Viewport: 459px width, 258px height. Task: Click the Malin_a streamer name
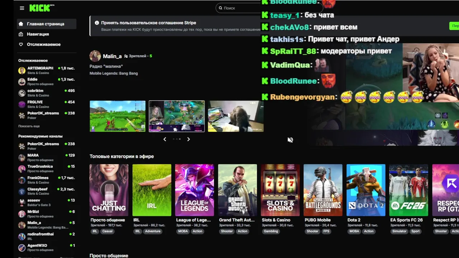[x=112, y=56]
